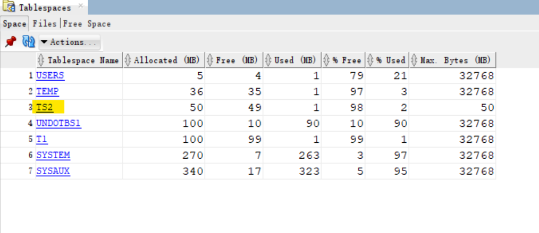539x233 pixels.
Task: Select % Used value 90 in UNDOTBS1 row
Action: pyautogui.click(x=400, y=123)
